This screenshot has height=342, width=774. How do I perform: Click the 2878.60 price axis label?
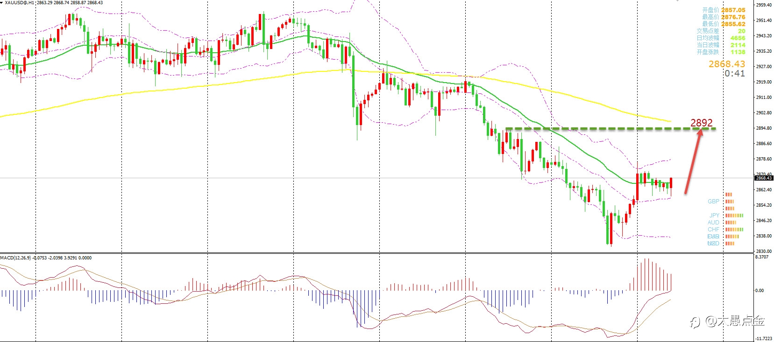pyautogui.click(x=763, y=159)
